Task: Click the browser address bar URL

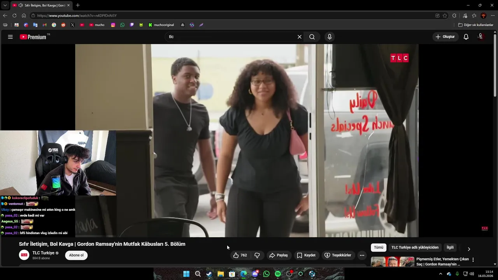Action: [77, 16]
